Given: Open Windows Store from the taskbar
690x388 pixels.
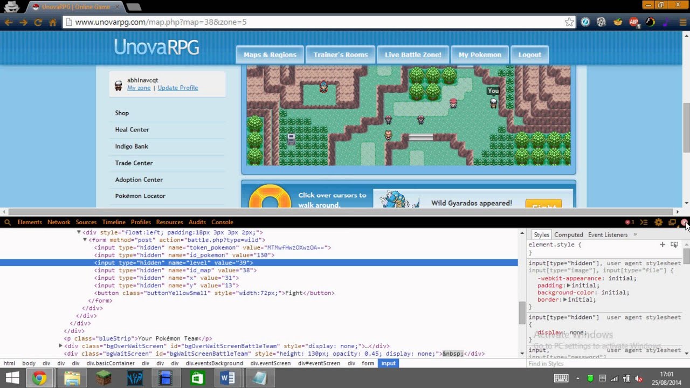Looking at the screenshot, I should 197,378.
